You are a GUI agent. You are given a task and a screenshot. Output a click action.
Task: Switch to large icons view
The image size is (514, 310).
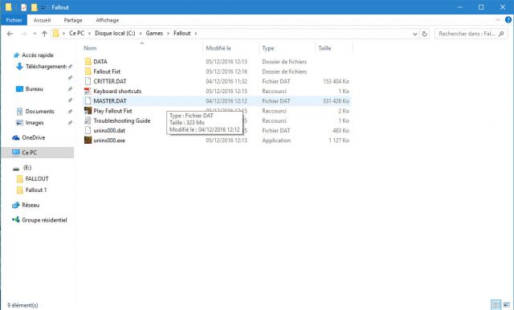[507, 305]
